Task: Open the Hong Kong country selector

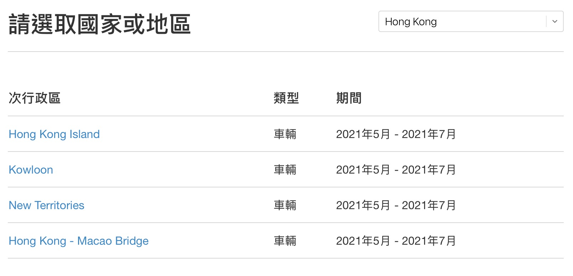Action: pos(471,21)
